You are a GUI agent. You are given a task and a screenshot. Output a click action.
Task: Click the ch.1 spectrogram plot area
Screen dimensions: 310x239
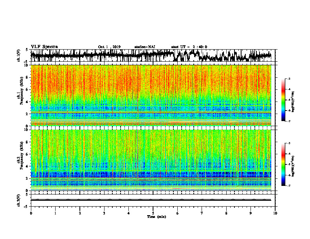(151, 95)
